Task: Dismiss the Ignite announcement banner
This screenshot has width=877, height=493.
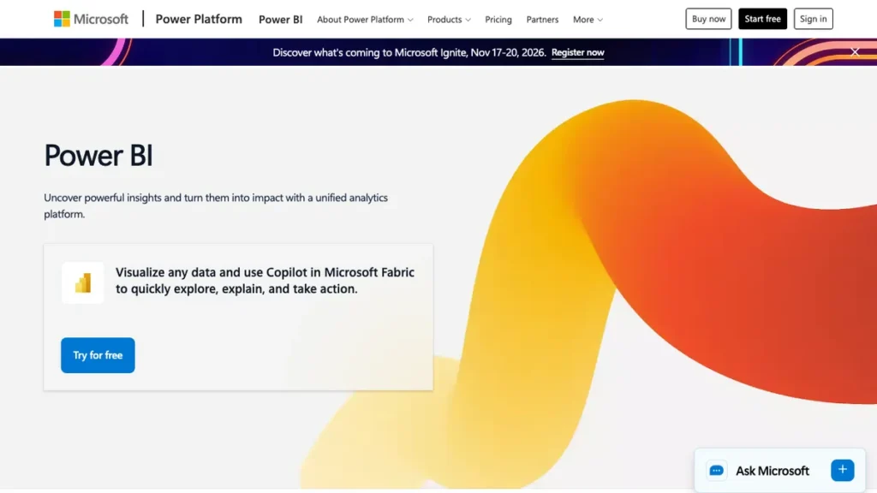Action: [855, 52]
